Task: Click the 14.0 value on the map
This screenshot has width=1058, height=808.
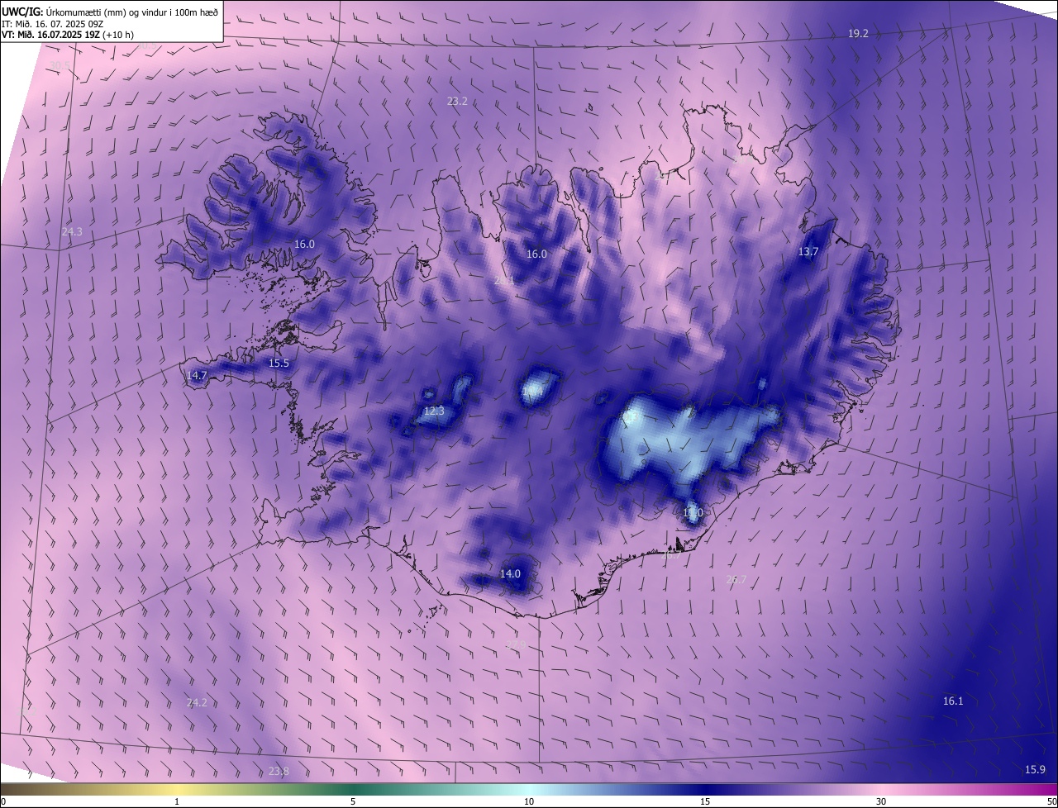Action: [510, 574]
